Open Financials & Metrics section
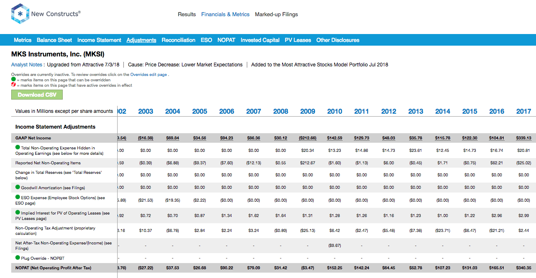This screenshot has width=536, height=278. click(x=225, y=14)
